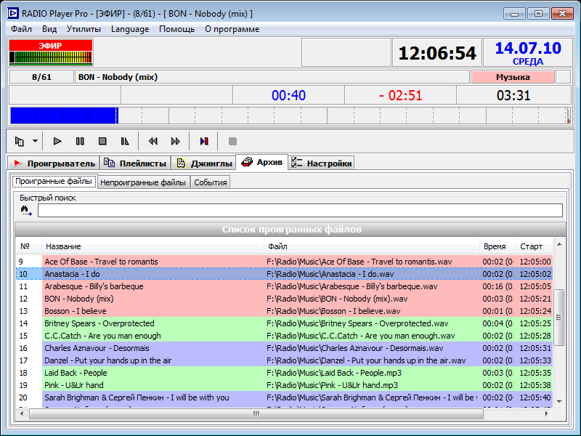This screenshot has height=436, width=581.
Task: Select the row Arabesque - Billy's barbeque
Action: click(284, 286)
